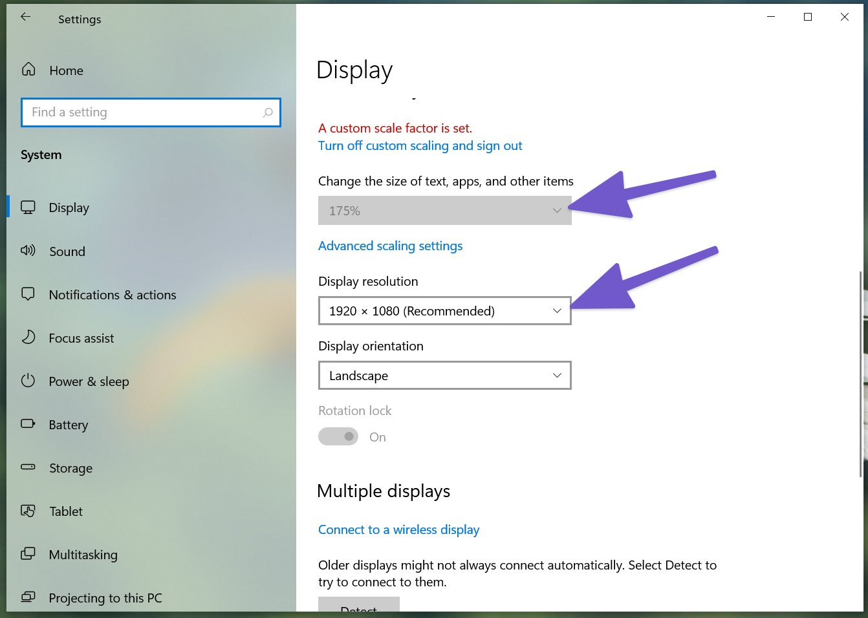
Task: Click the Focus assist moon icon
Action: click(28, 337)
